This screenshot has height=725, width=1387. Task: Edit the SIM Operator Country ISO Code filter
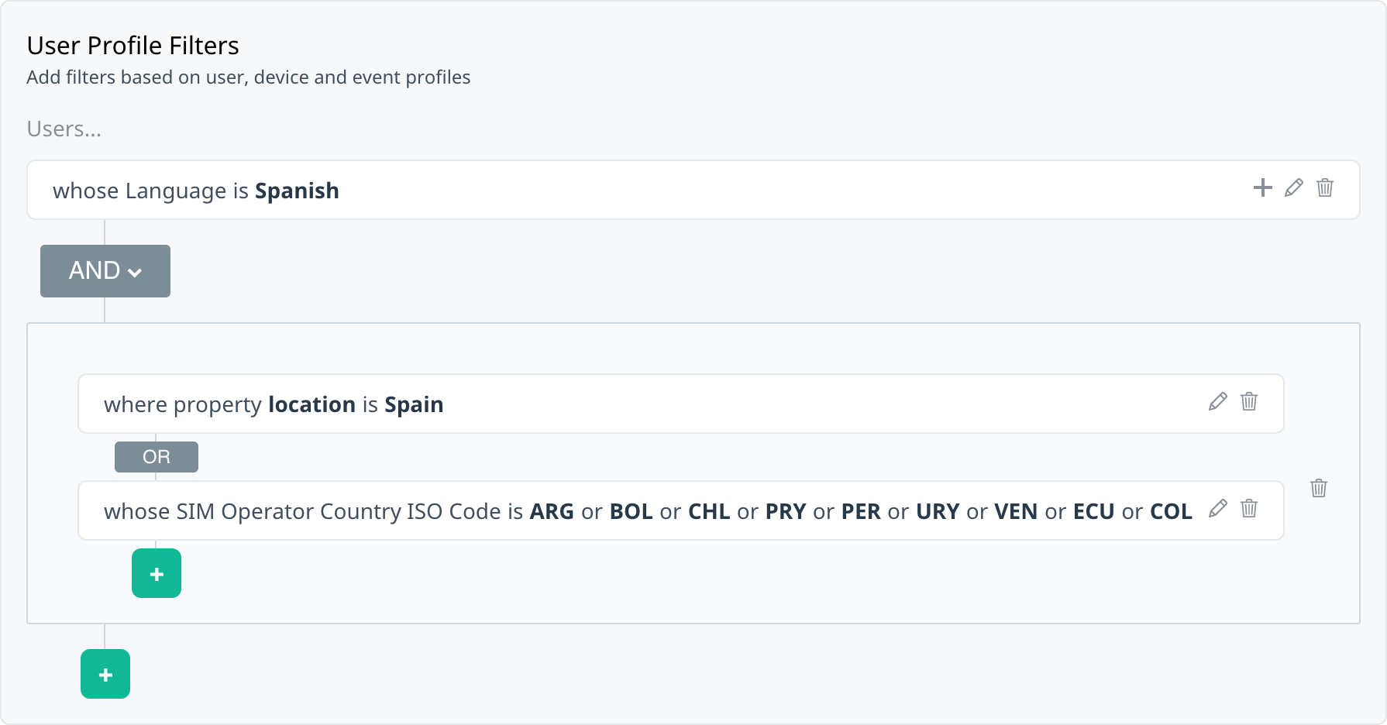(x=1217, y=509)
